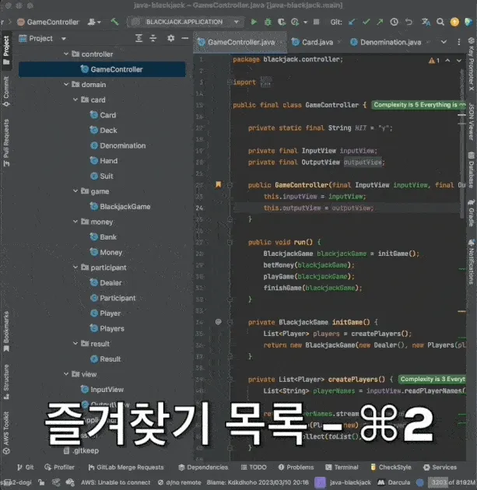Collapse all in Project panel
This screenshot has width=477, height=490.
click(153, 38)
